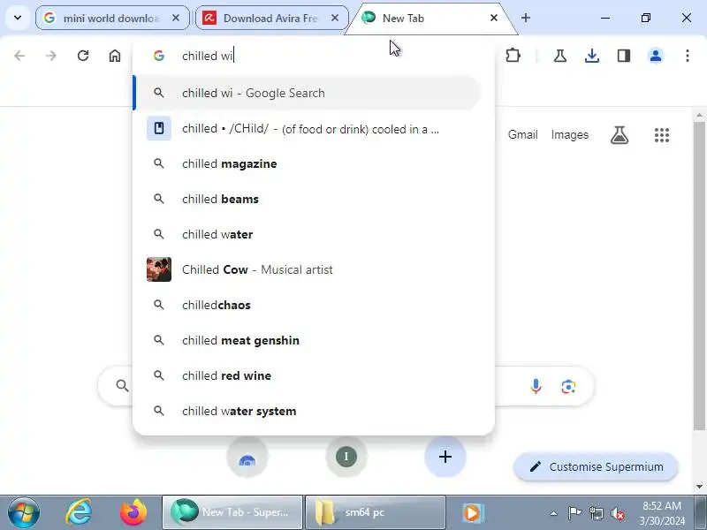Click the page vertical scrollbar
The image size is (707, 530).
tap(699, 275)
